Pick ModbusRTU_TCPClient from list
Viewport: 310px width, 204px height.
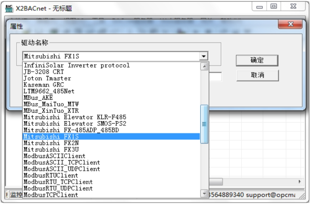(111, 182)
